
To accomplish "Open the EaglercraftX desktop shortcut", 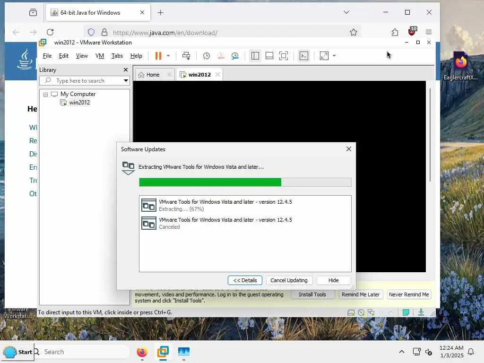I will [x=460, y=67].
